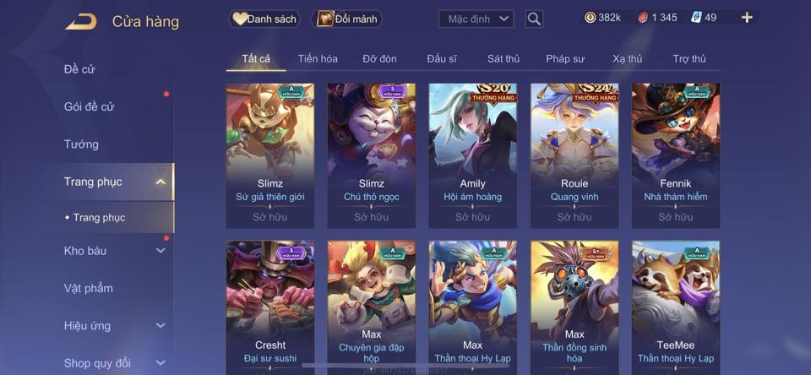Tap the plus icon to add currency
Image resolution: width=811 pixels, height=375 pixels.
(746, 18)
